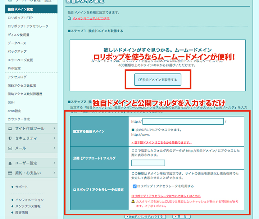259x219 pixels.
Task: Click the envelope icon beside メール
Action: (10, 148)
